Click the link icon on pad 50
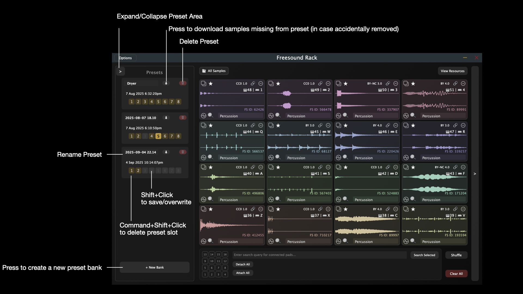Screen dimensions: 523x294 pos(388,84)
